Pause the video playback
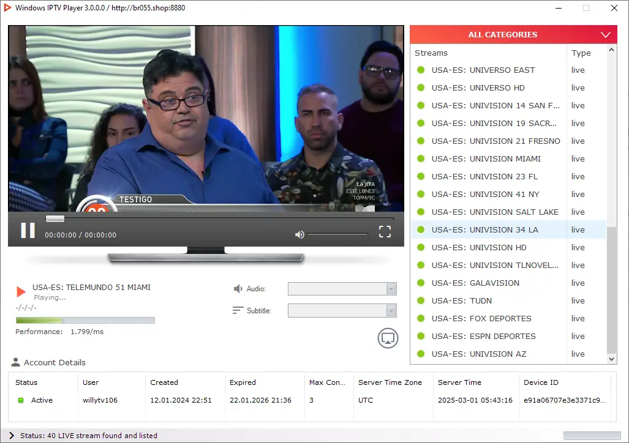Image resolution: width=629 pixels, height=443 pixels. [x=28, y=231]
